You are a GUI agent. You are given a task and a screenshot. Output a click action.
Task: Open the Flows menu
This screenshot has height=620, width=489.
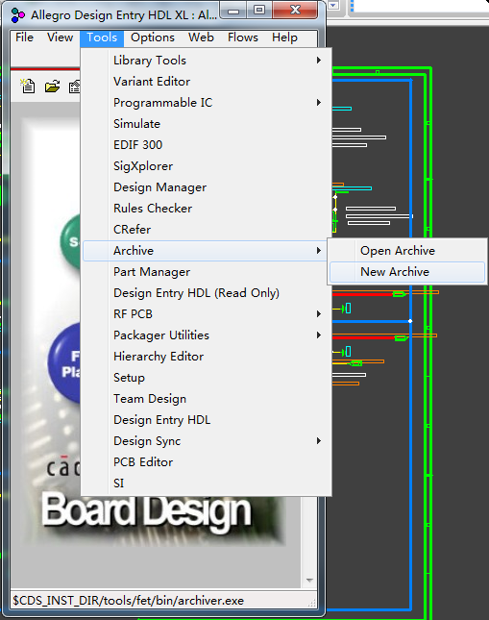243,37
